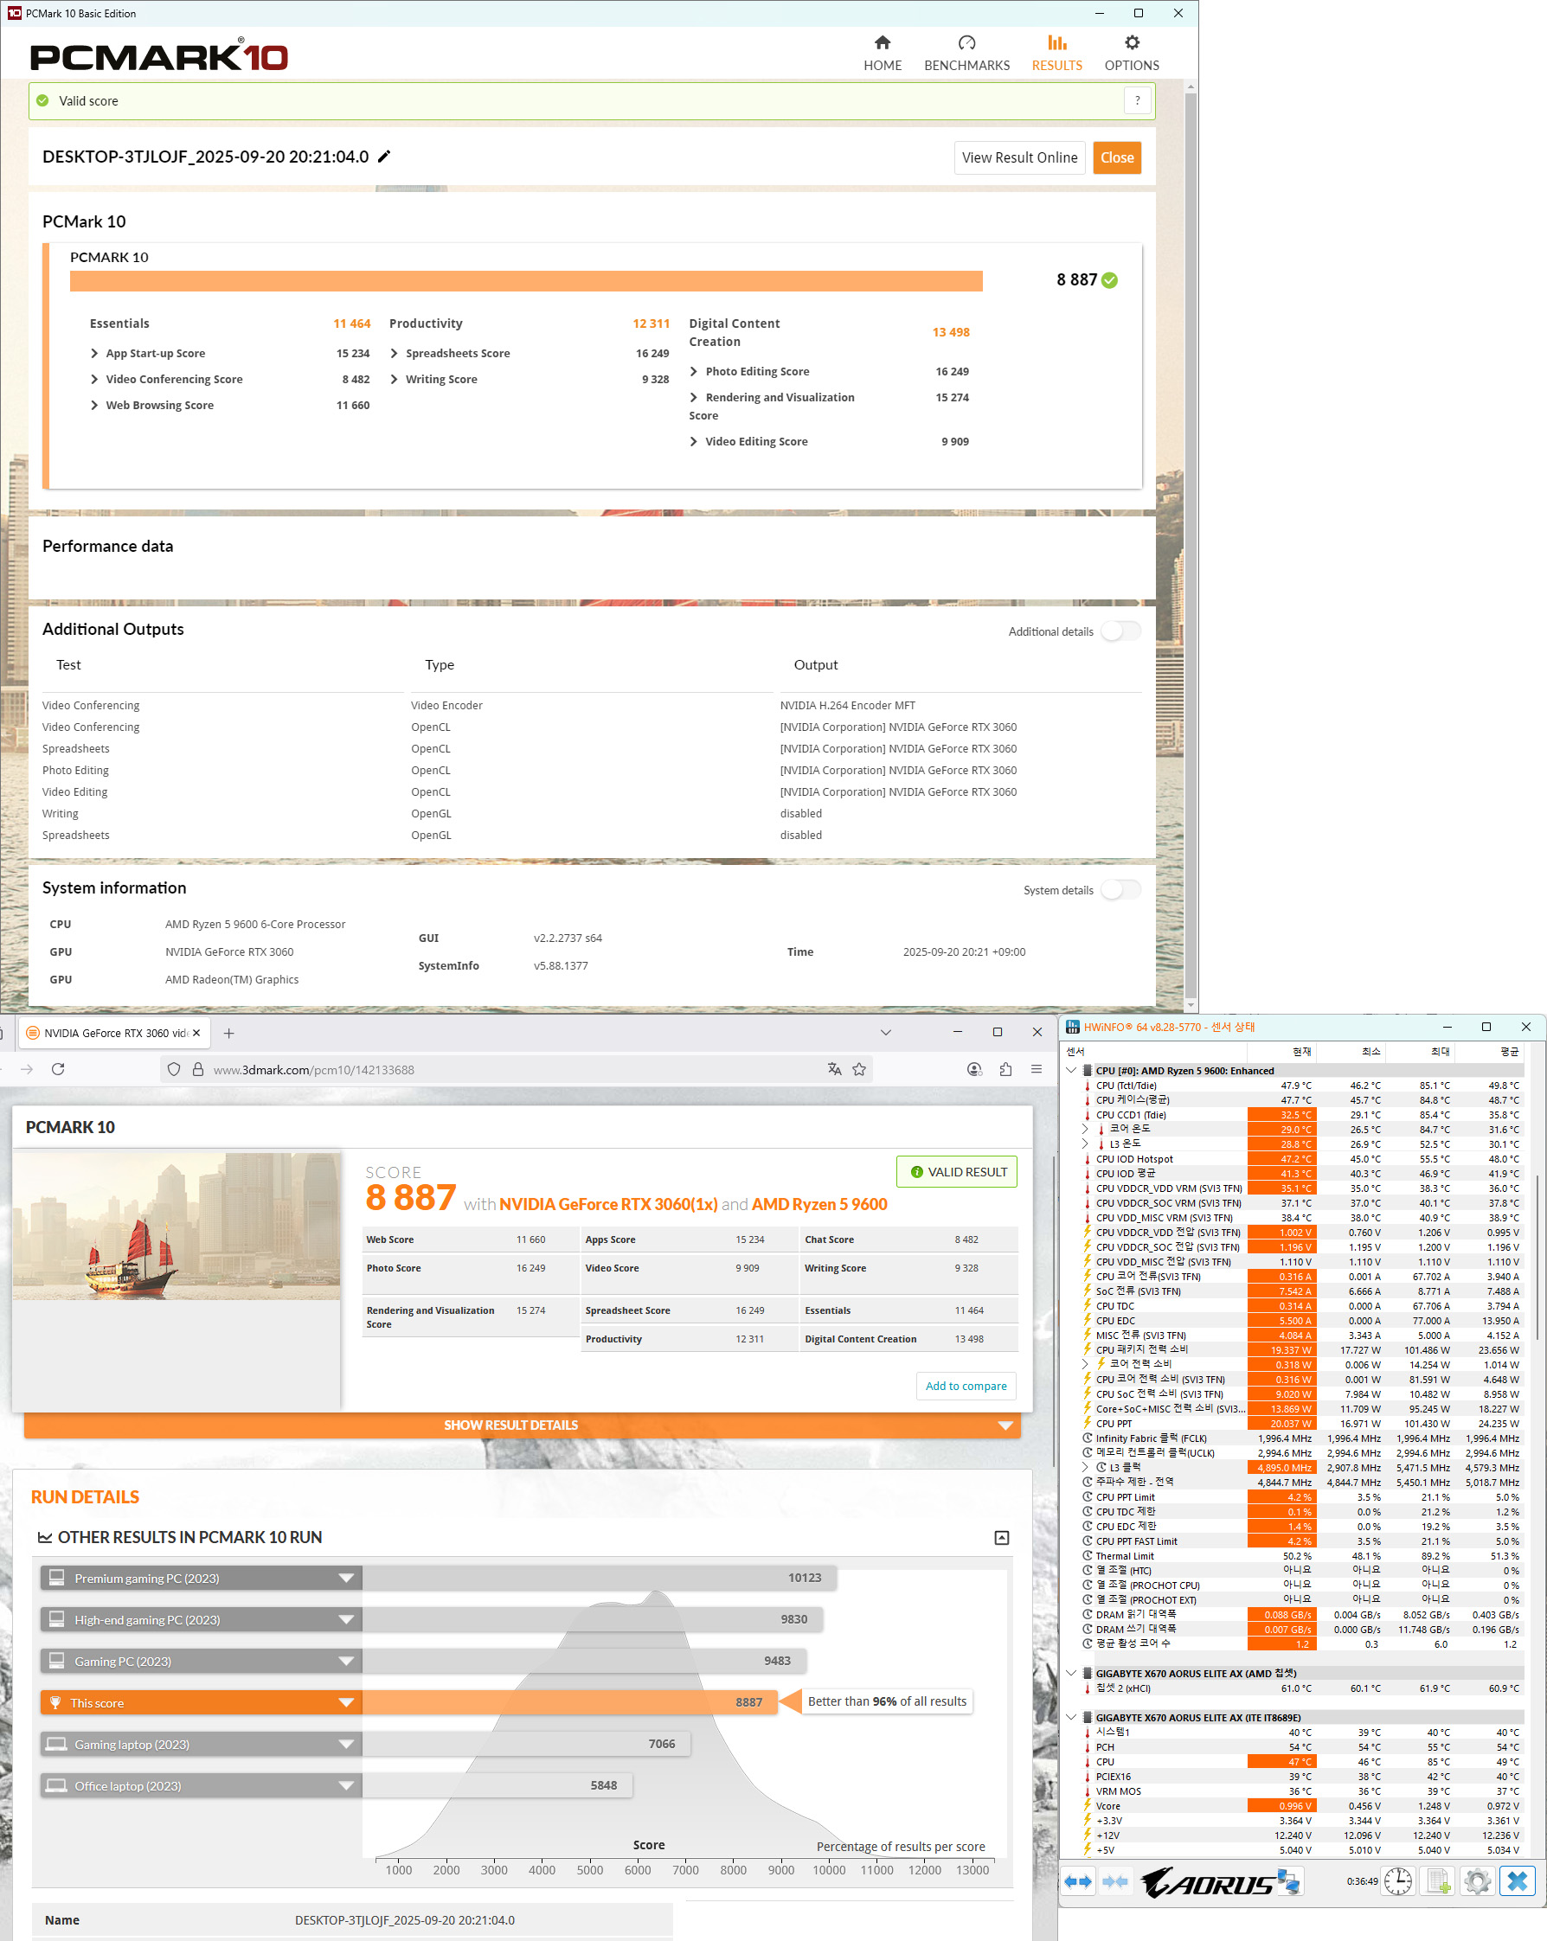Close the PCMark result

1117,157
